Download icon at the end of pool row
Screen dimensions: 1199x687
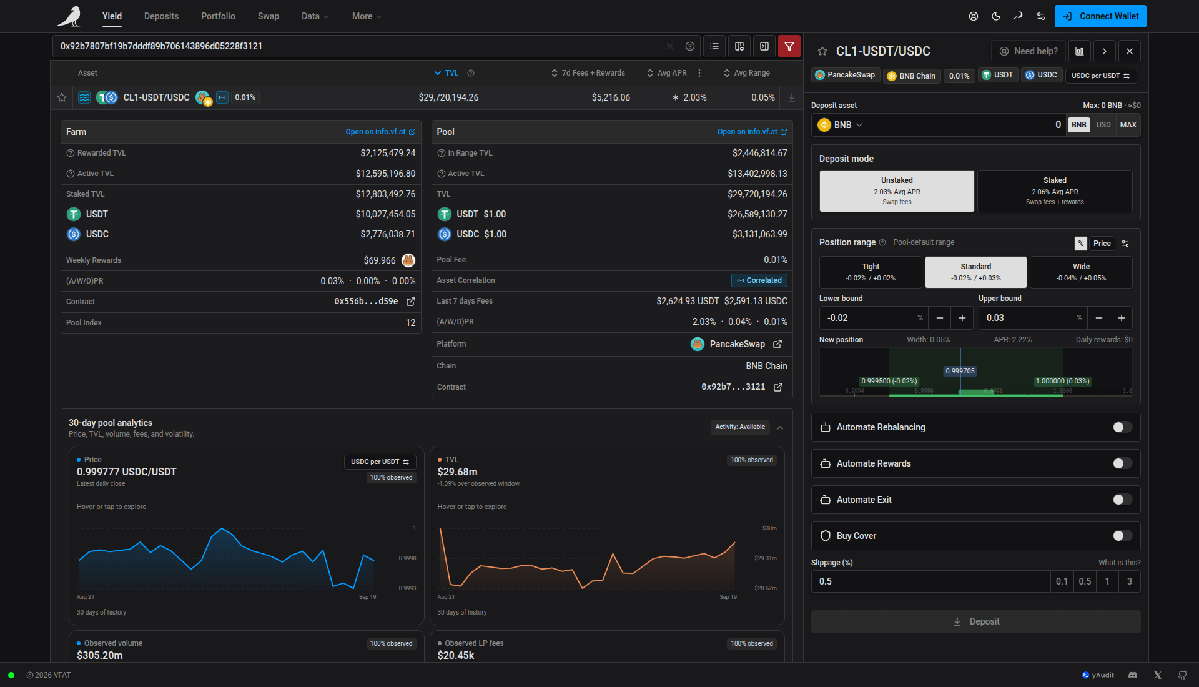[792, 97]
